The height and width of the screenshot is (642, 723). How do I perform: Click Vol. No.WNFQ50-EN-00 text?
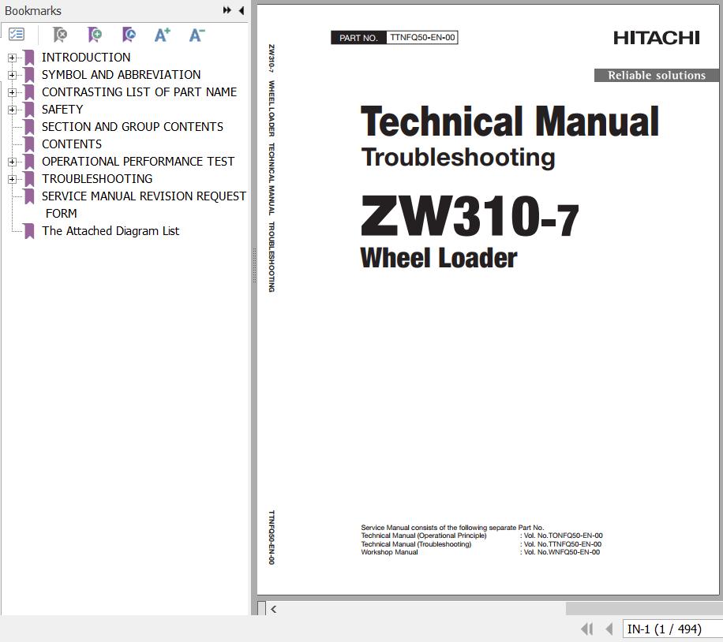[x=562, y=552]
